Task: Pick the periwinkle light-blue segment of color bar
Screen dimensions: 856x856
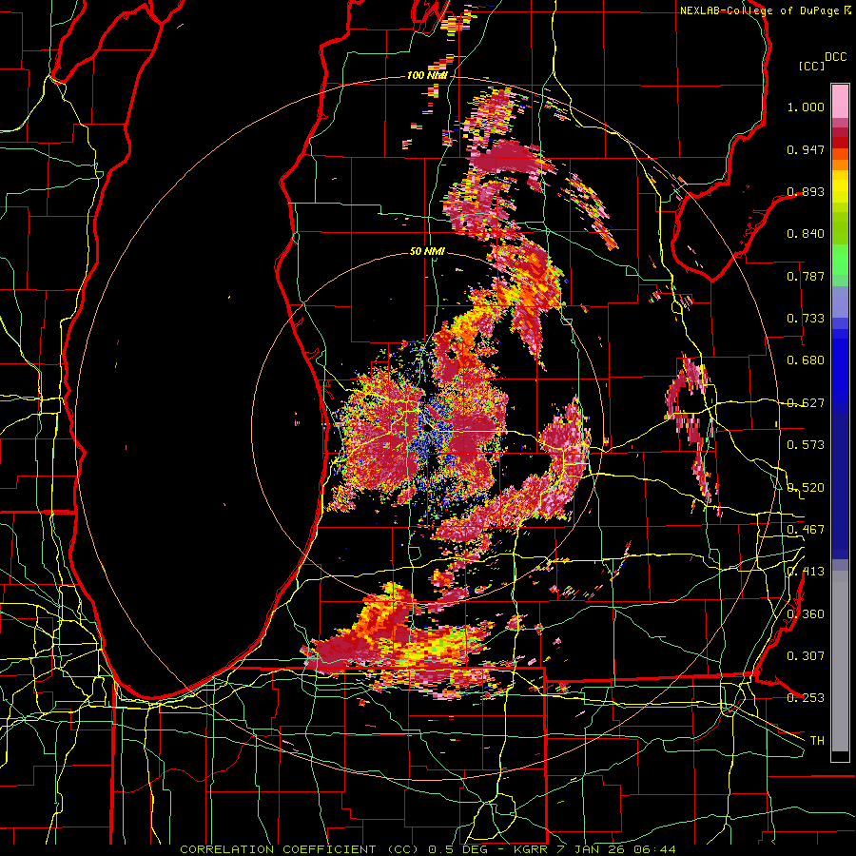Action: pos(840,302)
